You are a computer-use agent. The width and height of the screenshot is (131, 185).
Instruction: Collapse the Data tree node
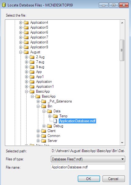coord(44,111)
